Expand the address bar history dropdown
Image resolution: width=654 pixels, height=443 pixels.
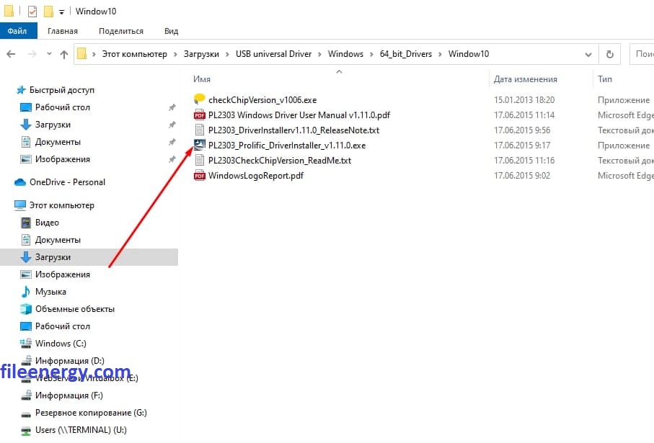588,54
